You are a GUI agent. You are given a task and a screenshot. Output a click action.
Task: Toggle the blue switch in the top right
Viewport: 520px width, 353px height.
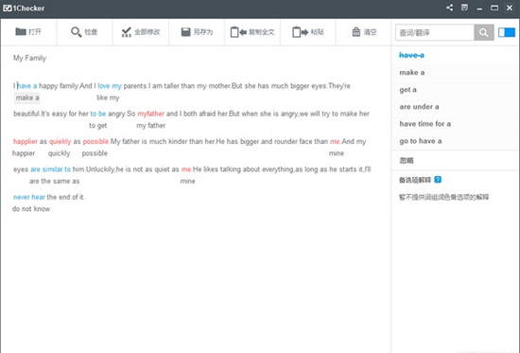(507, 32)
